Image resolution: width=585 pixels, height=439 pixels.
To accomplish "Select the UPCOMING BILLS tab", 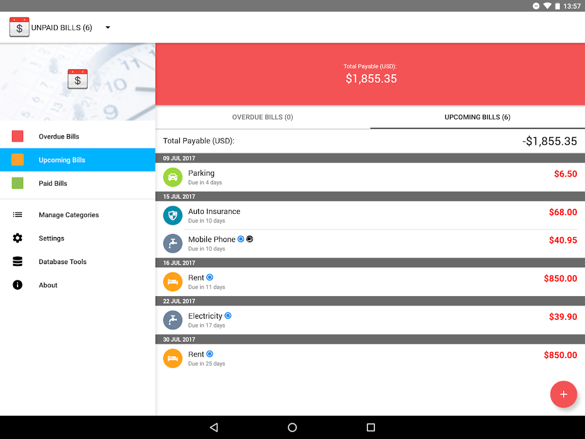I will pyautogui.click(x=477, y=117).
